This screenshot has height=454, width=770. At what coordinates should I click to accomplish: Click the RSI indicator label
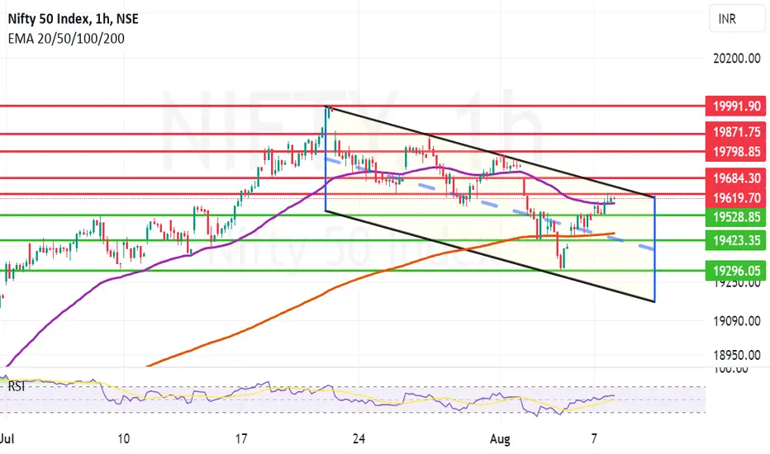click(17, 387)
